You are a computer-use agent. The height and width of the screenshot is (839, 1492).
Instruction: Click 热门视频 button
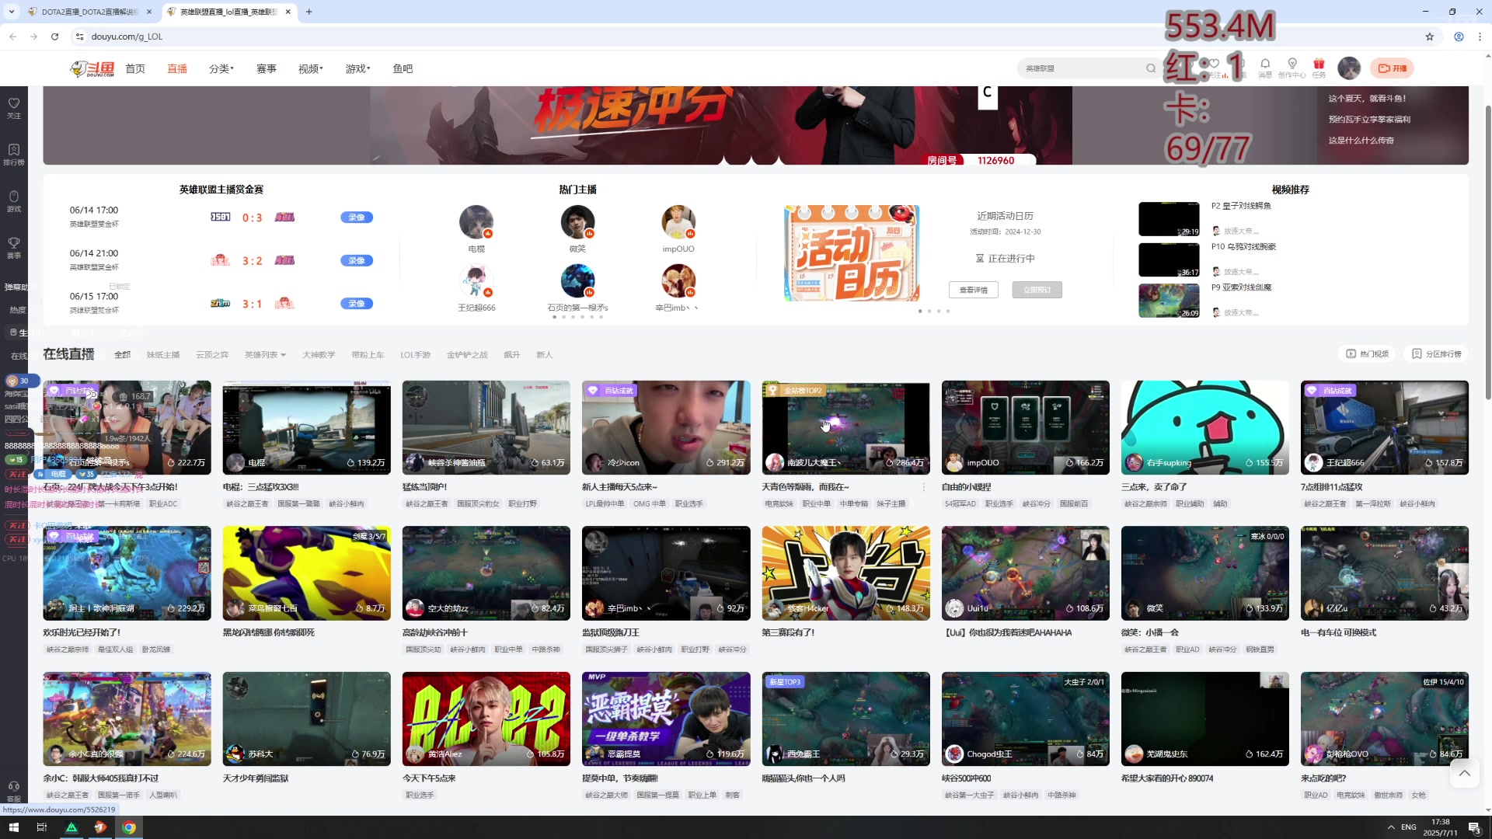1368,354
